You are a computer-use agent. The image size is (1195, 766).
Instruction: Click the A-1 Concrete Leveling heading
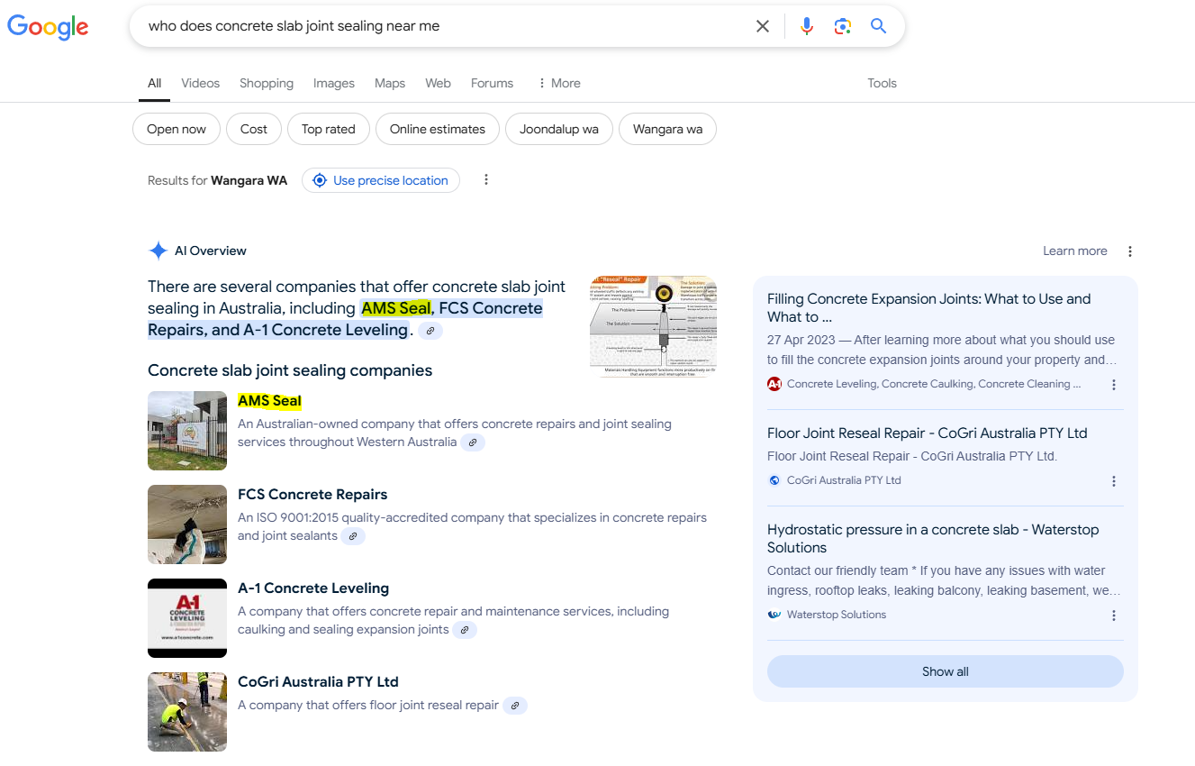click(x=313, y=588)
